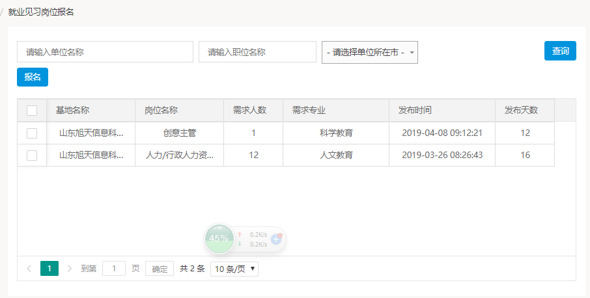The width and height of the screenshot is (590, 298).
Task: Expand the 10 条/页 page size selector
Action: (234, 269)
